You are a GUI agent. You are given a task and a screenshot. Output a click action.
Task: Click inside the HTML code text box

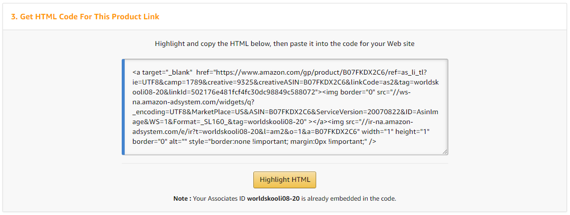click(x=286, y=107)
